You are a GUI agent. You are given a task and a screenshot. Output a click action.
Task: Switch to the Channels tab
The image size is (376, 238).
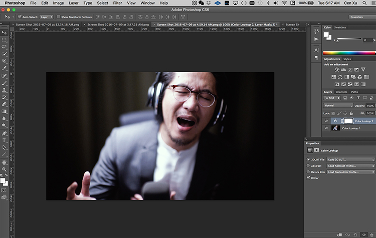(x=341, y=92)
